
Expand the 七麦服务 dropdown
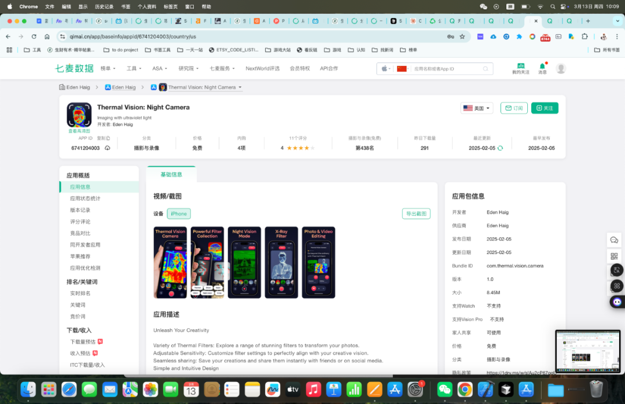(x=222, y=69)
